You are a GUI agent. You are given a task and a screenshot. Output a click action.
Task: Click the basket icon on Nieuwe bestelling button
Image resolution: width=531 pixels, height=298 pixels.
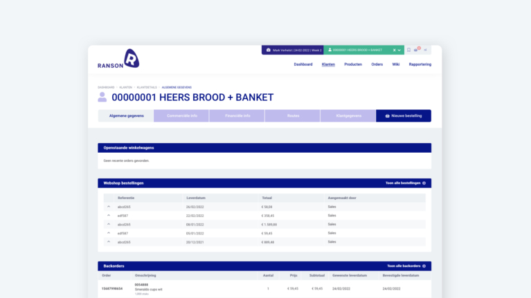pos(388,115)
